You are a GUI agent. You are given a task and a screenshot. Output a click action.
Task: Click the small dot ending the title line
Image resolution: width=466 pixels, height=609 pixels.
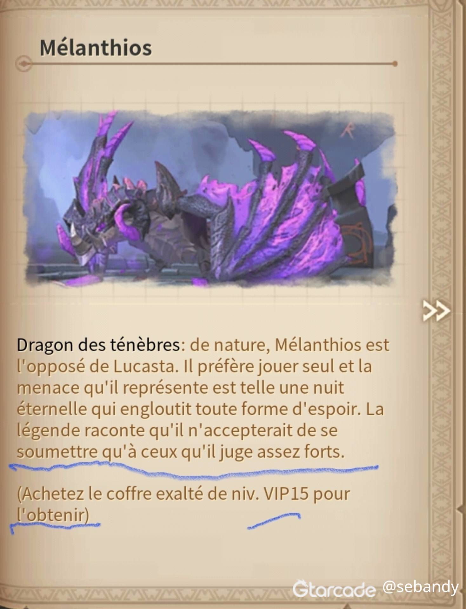(x=395, y=64)
